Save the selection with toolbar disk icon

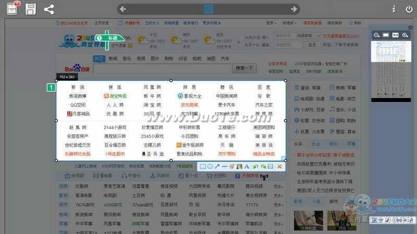pos(271,166)
